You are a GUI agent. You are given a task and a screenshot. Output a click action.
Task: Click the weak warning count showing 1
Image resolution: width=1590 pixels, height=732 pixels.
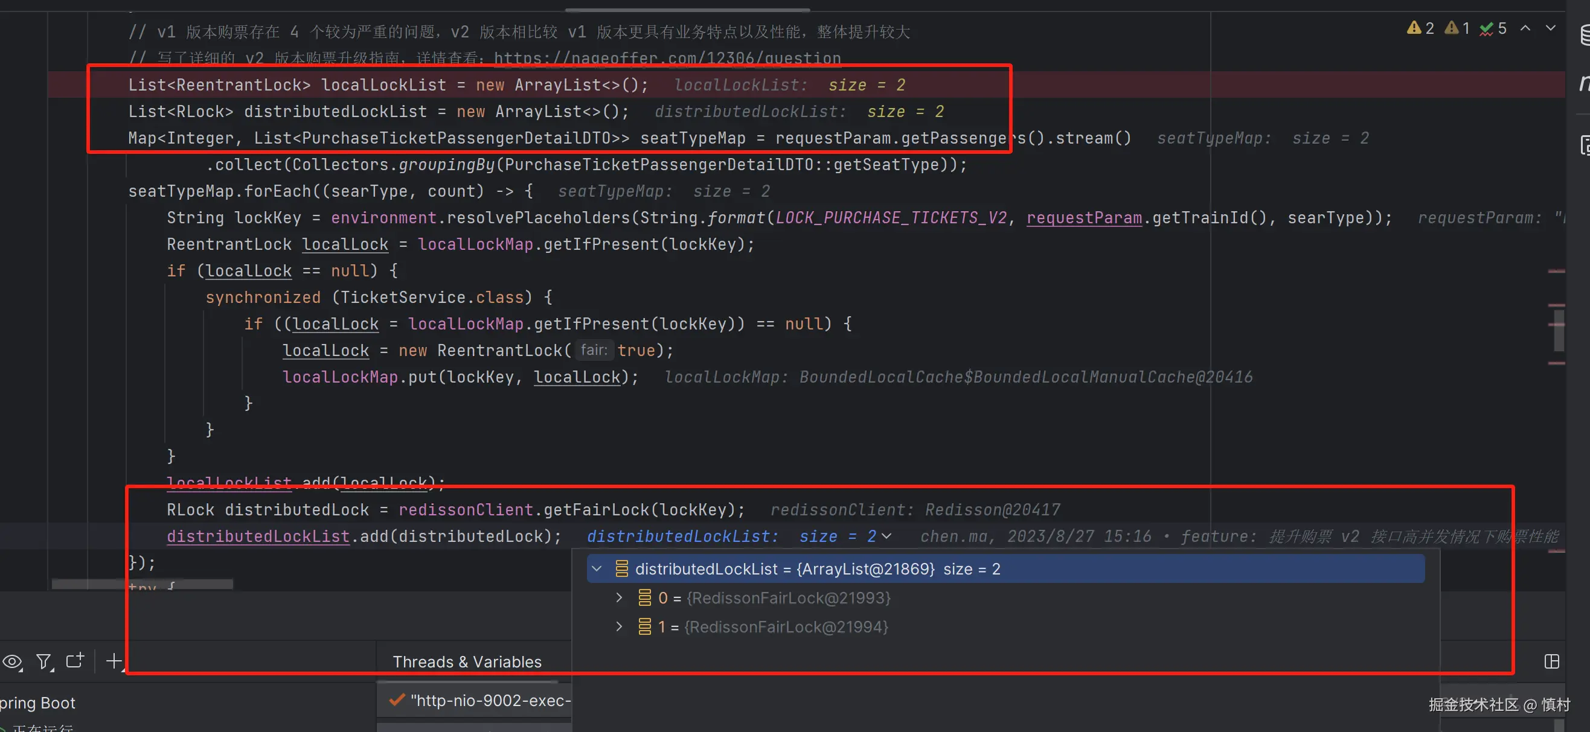1457,28
